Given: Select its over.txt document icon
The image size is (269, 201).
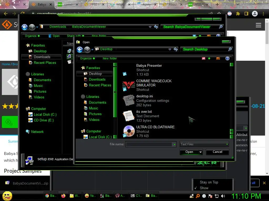Looking at the screenshot, I should tap(128, 116).
